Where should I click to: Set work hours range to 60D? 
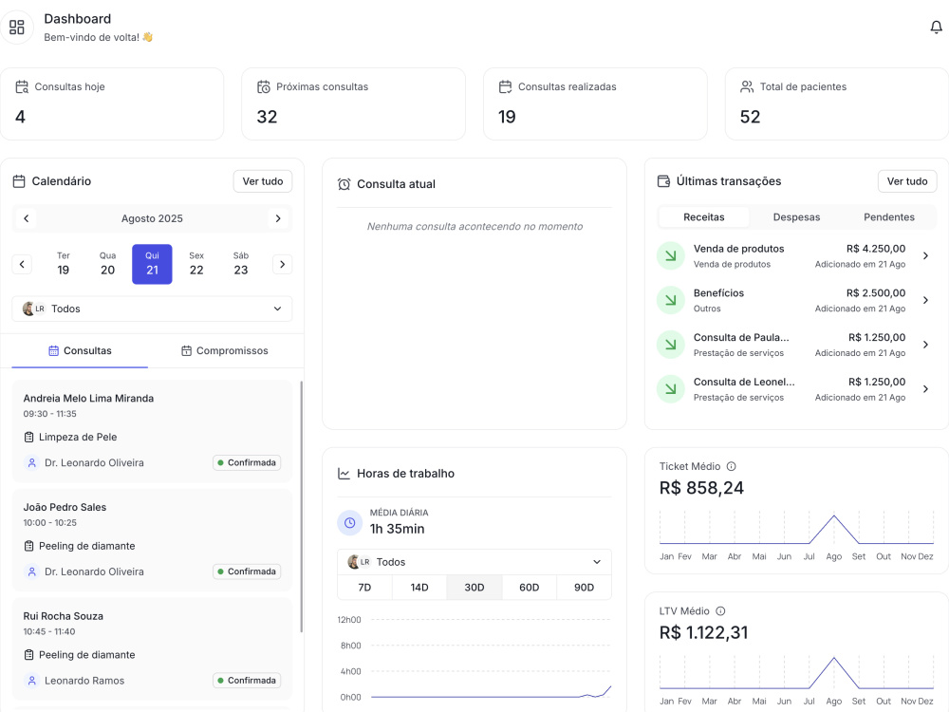[x=529, y=588]
